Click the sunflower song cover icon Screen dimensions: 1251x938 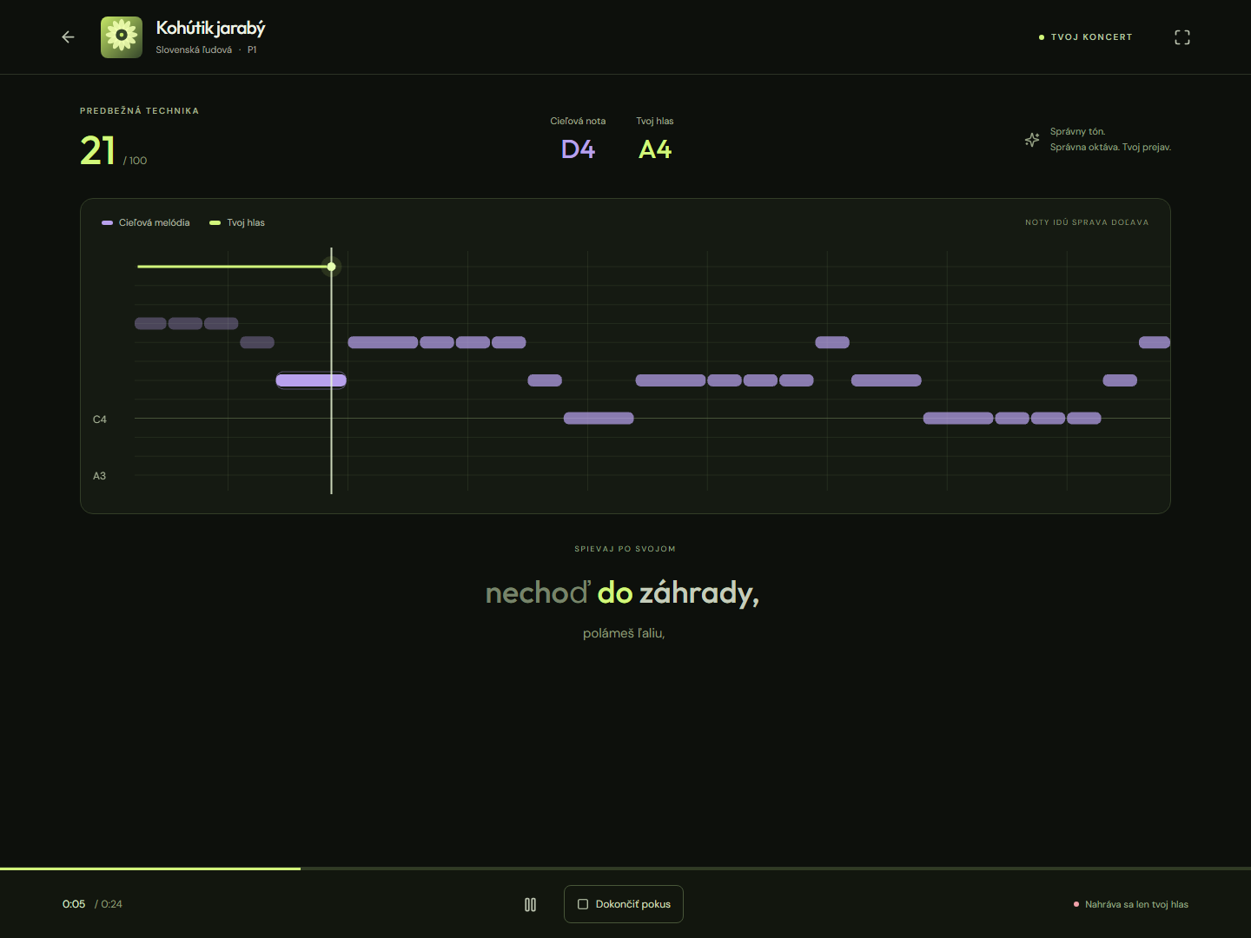[122, 37]
